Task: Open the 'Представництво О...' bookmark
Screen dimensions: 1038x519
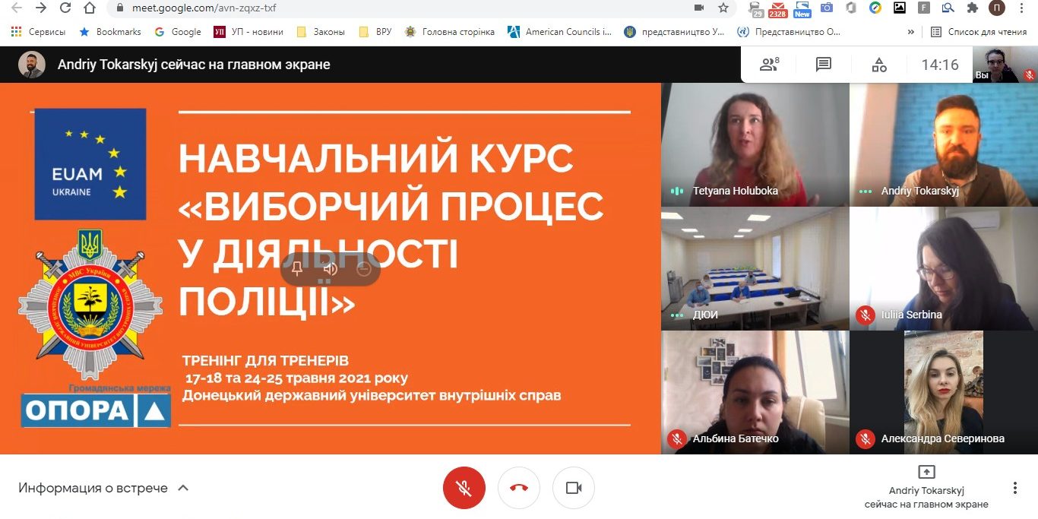Action: (790, 32)
